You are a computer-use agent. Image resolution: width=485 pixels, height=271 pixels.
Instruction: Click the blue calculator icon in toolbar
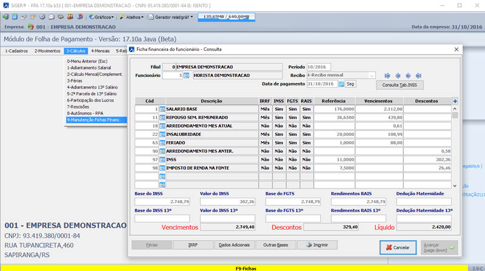[15, 17]
